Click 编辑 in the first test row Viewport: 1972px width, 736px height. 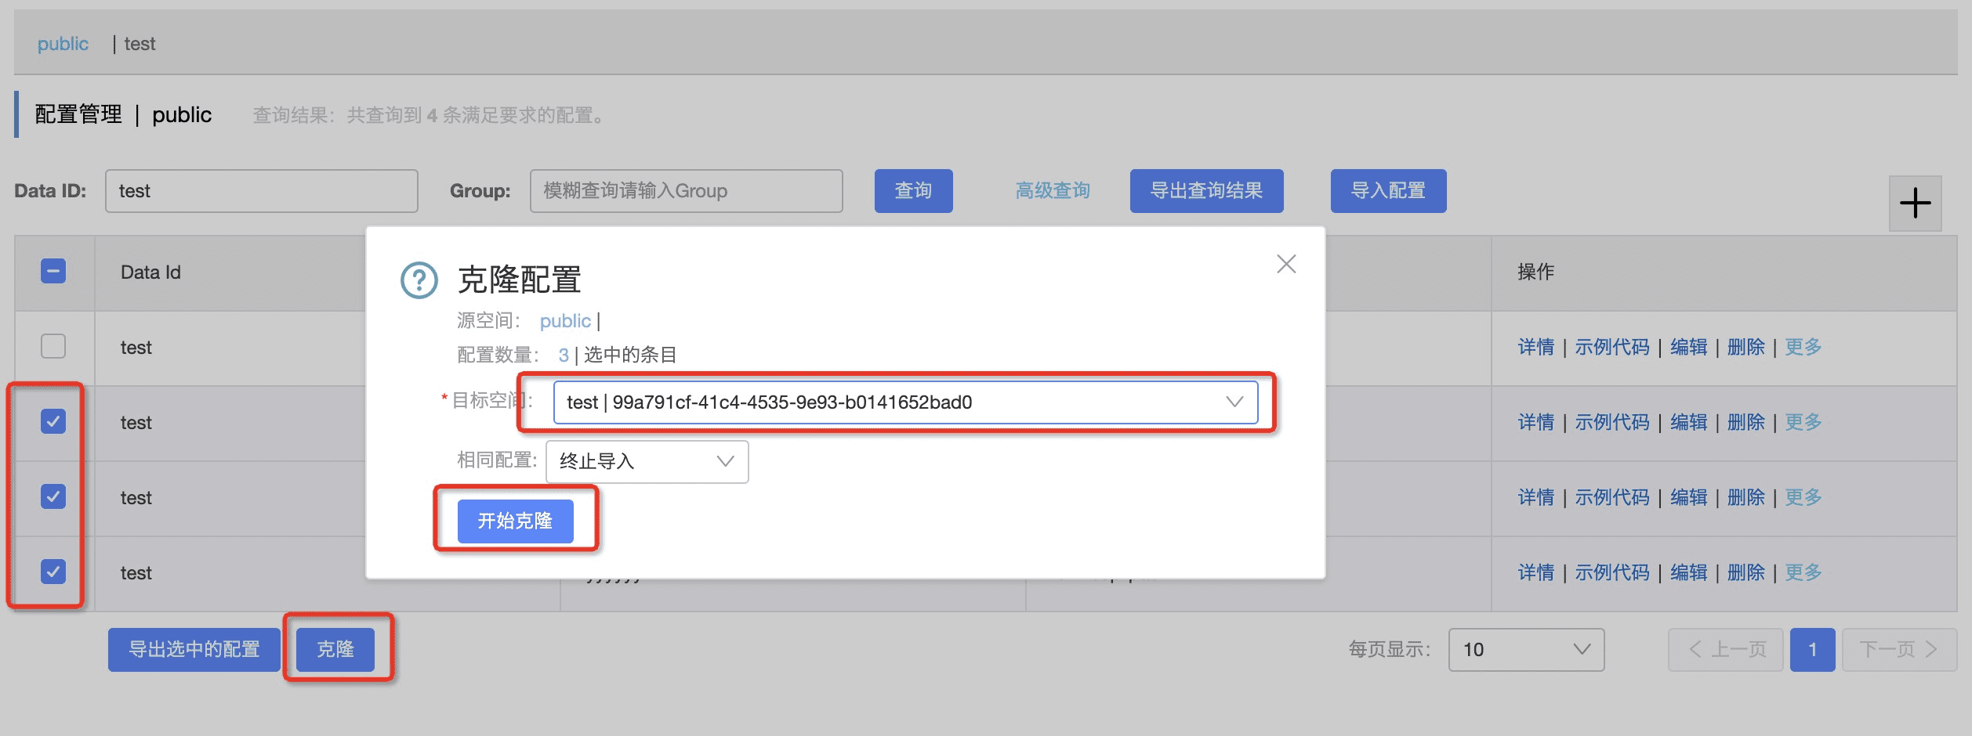[1689, 346]
